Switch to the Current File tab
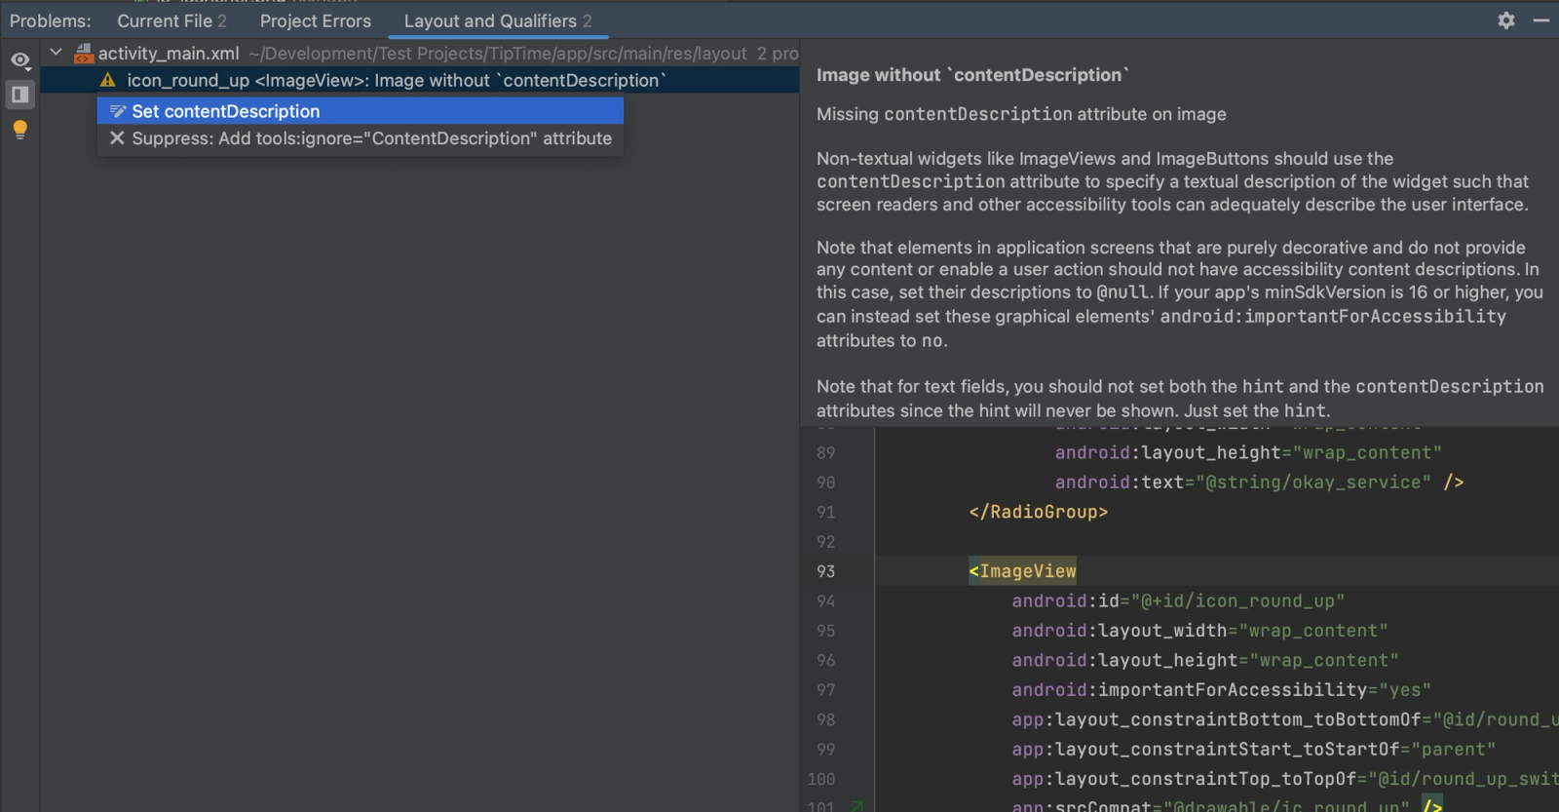Screen dimensions: 1559x812 click(171, 20)
